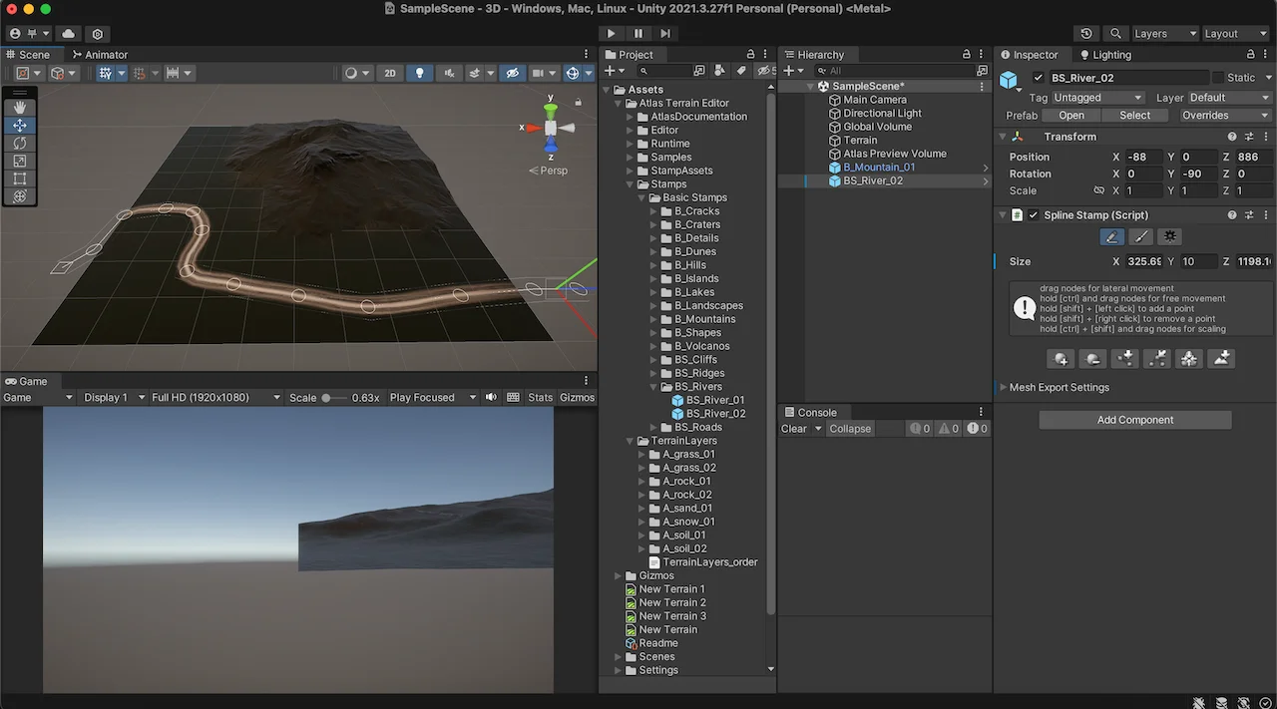Toggle scene lighting lightbulb
Screen dimensions: 1277x709
pyautogui.click(x=420, y=73)
